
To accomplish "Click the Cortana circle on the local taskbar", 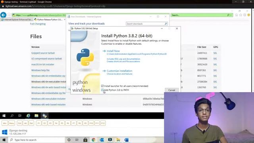I will [x=69, y=140].
